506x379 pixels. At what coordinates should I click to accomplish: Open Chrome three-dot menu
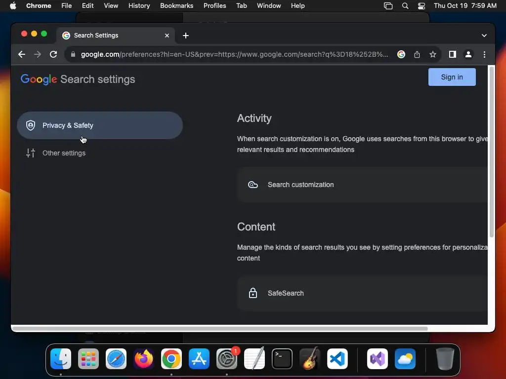[x=484, y=54]
